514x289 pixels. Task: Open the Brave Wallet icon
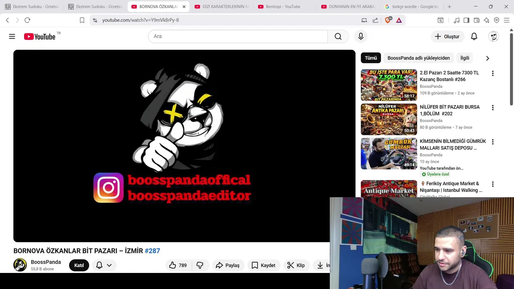477,20
